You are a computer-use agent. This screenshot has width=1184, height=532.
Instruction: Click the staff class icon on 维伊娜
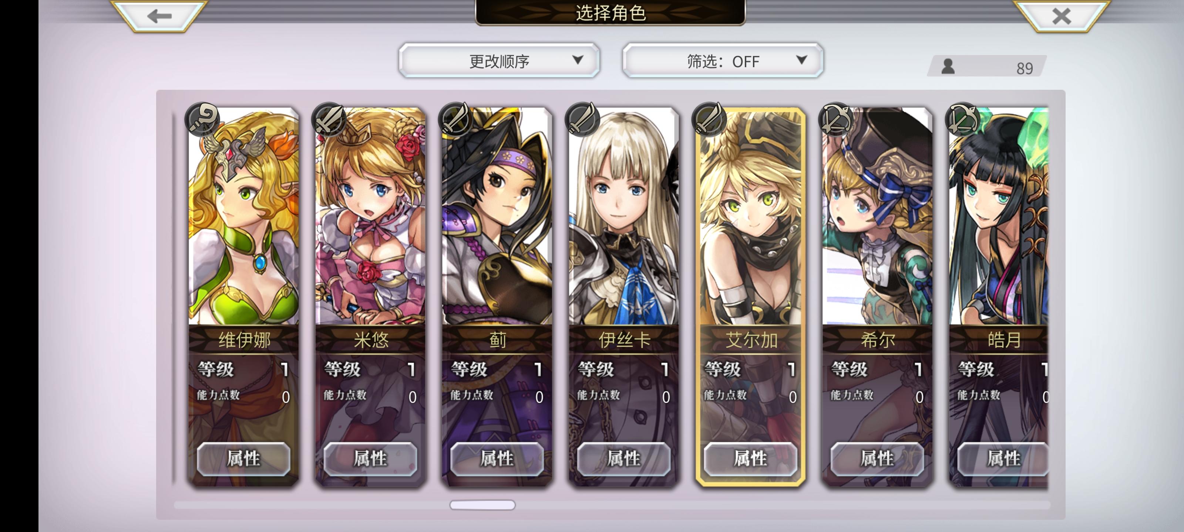click(x=202, y=119)
